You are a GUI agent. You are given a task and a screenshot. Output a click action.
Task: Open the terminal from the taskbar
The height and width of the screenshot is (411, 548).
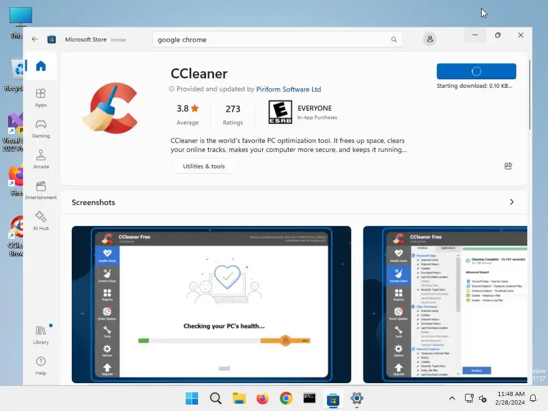click(309, 398)
